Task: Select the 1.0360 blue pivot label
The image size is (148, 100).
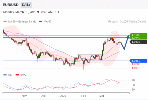Action: point(138,61)
